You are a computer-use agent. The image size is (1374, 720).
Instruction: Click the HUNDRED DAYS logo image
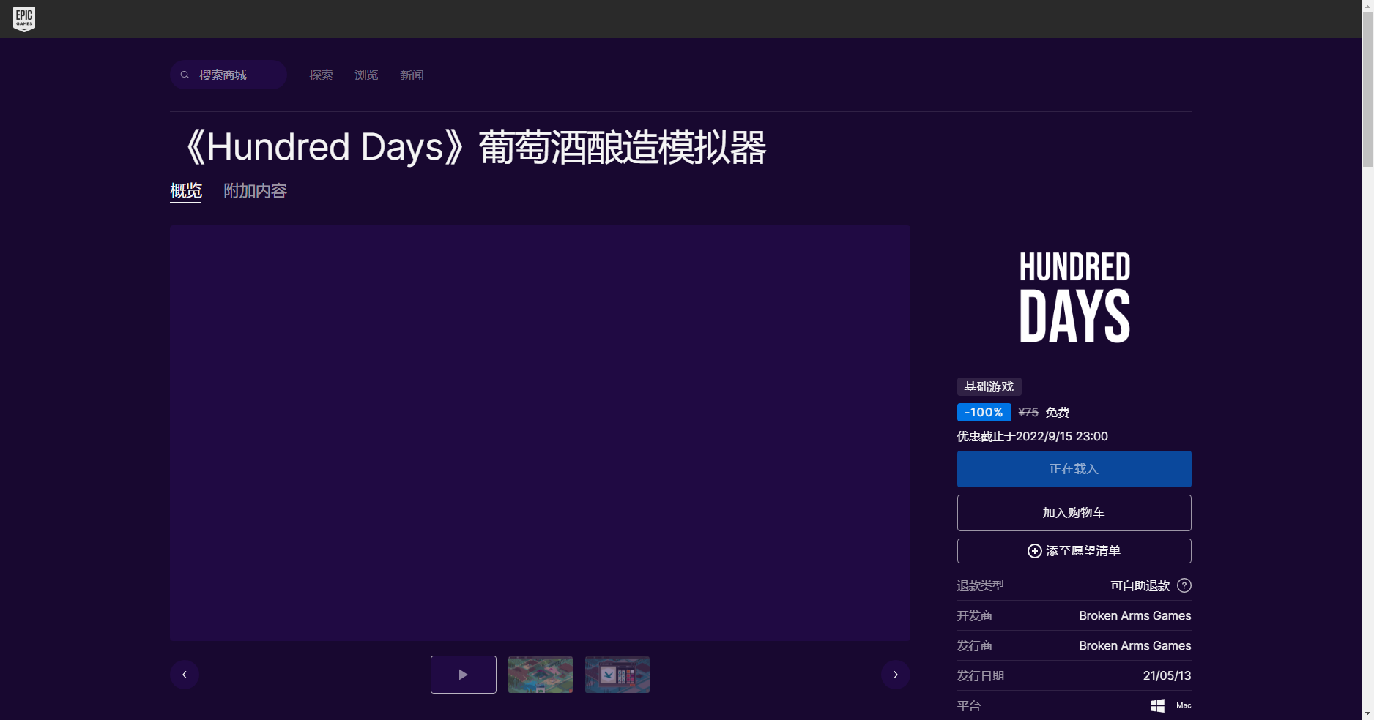1074,297
